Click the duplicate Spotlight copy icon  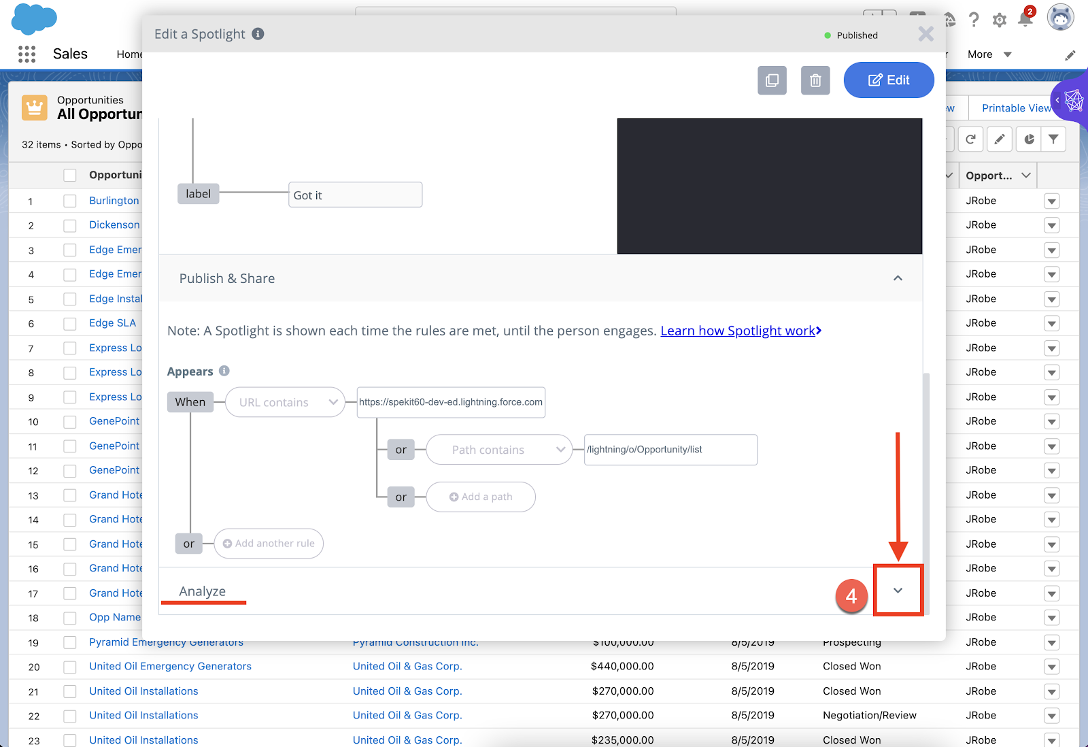772,80
